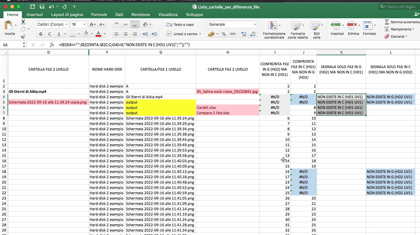This screenshot has height=235, width=420.
Task: Increase indent using the indent icon
Action: point(155,34)
